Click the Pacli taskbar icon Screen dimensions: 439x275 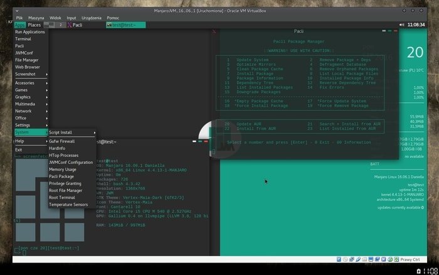(70, 25)
